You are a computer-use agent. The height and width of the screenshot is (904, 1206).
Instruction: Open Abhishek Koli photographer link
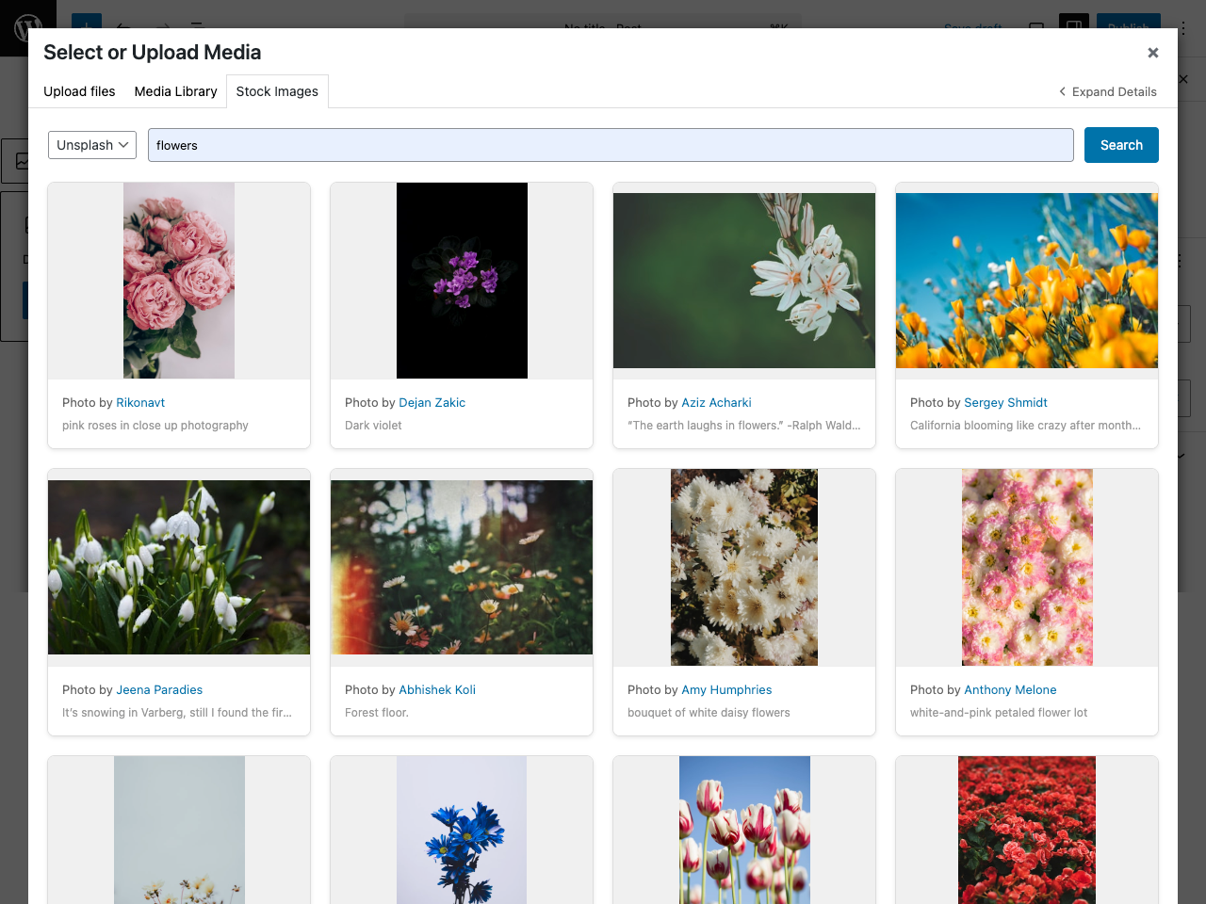click(x=437, y=689)
